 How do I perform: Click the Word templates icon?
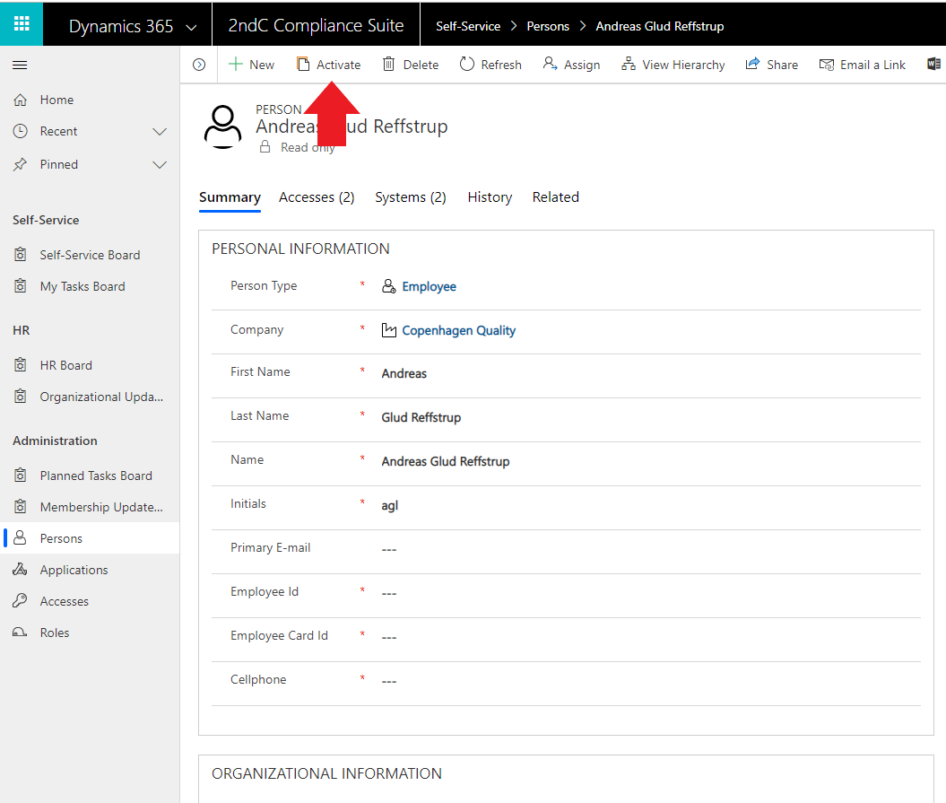point(933,65)
